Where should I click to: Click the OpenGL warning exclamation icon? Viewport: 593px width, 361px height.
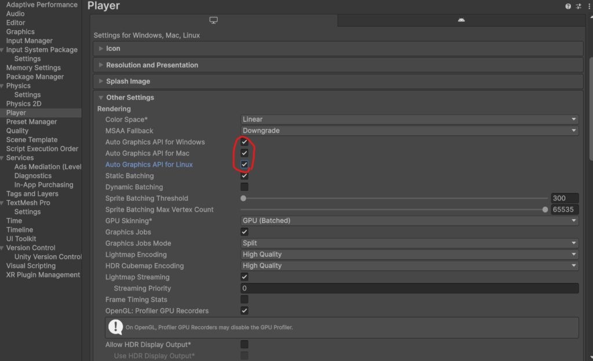[115, 327]
